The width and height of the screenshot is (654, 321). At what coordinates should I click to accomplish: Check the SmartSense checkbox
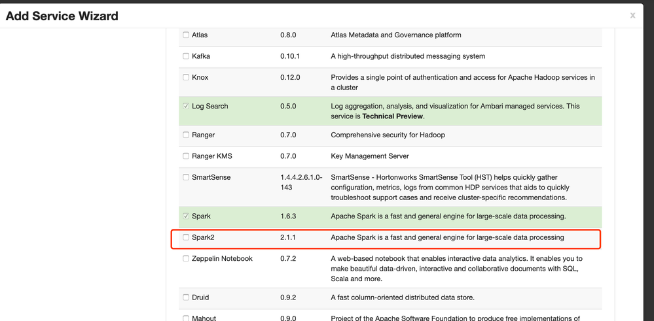tap(186, 177)
